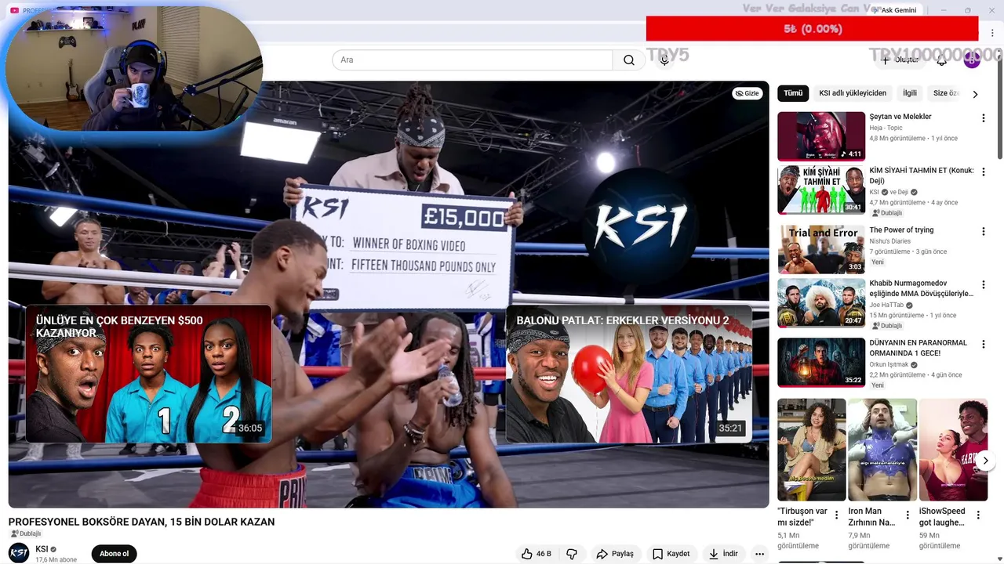Download the video with İndir
This screenshot has width=1004, height=564.
(723, 554)
